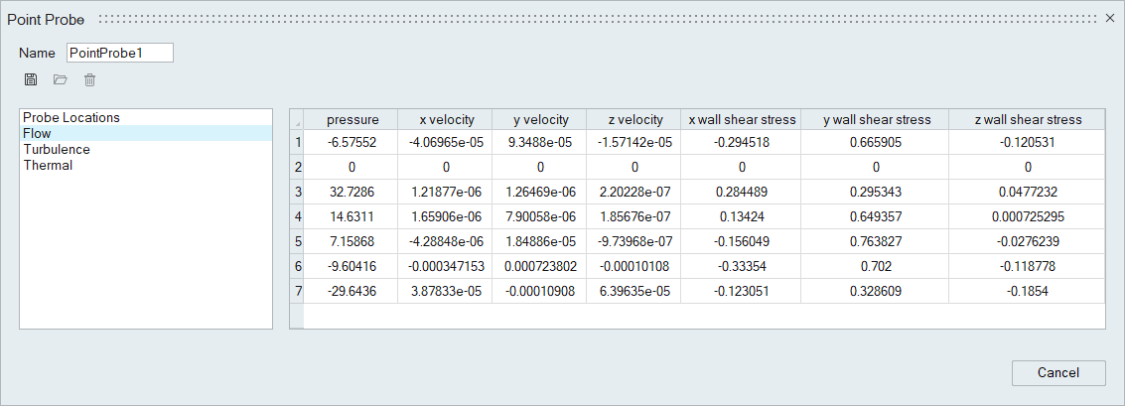Click the x wall shear stress header

point(742,119)
